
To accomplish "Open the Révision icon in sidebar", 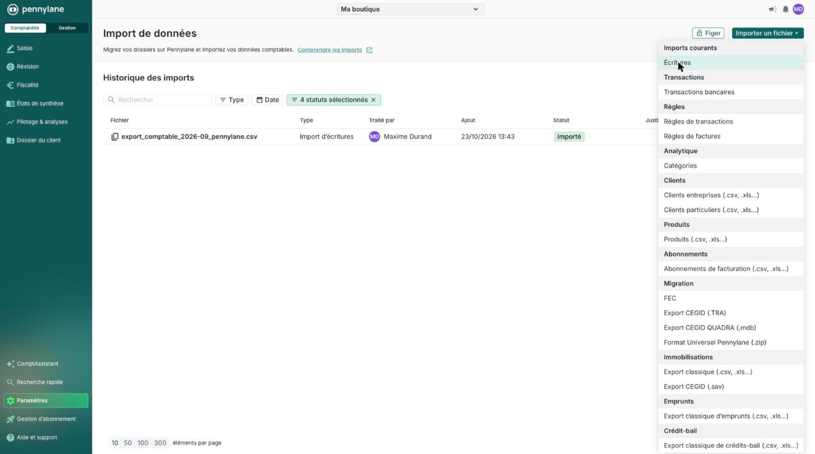I will tap(10, 67).
